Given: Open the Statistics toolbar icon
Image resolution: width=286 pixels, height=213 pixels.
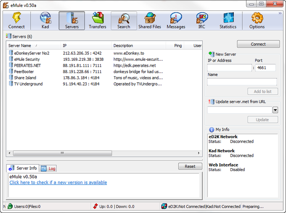Looking at the screenshot, I should coord(228,21).
